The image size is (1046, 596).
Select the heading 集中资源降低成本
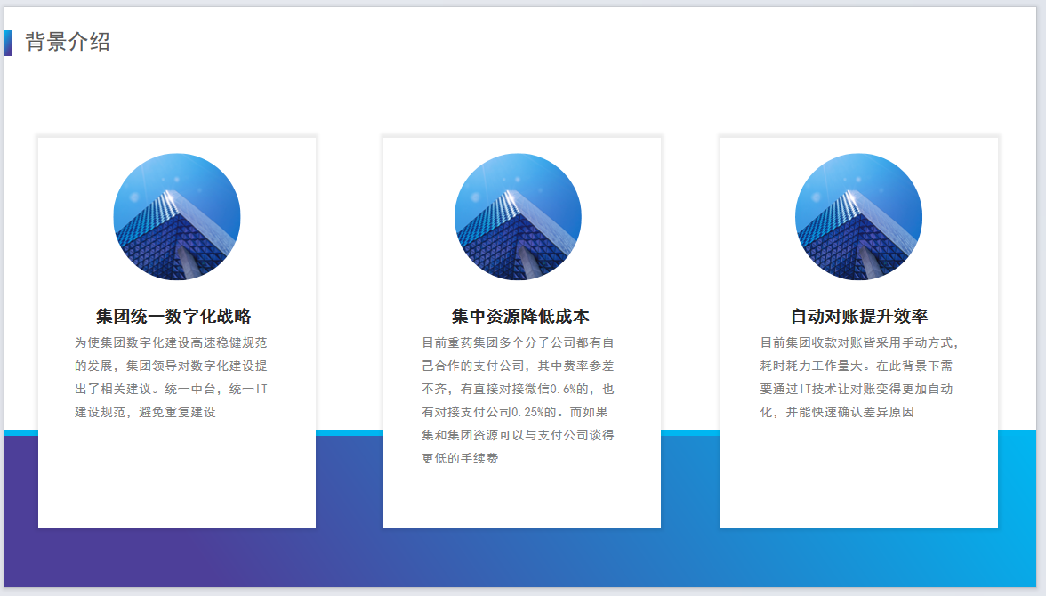point(520,316)
